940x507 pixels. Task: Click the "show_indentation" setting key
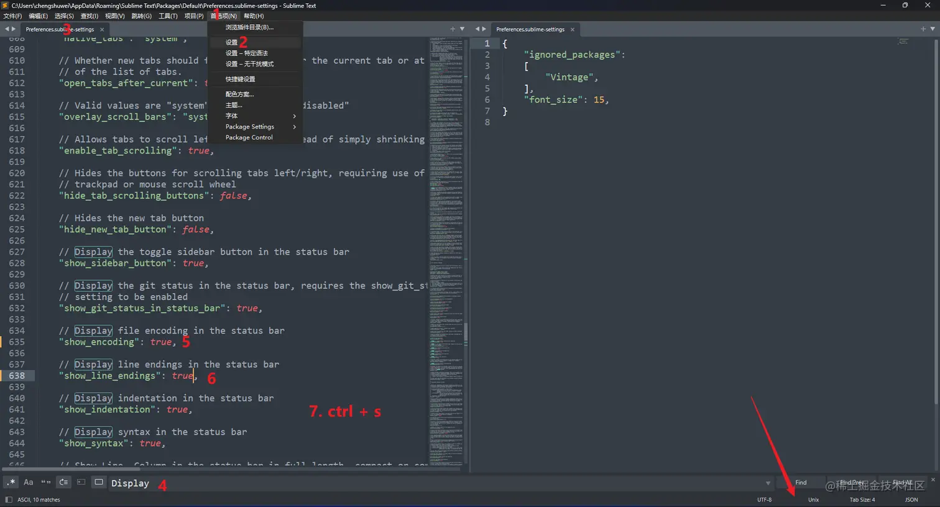tap(107, 409)
